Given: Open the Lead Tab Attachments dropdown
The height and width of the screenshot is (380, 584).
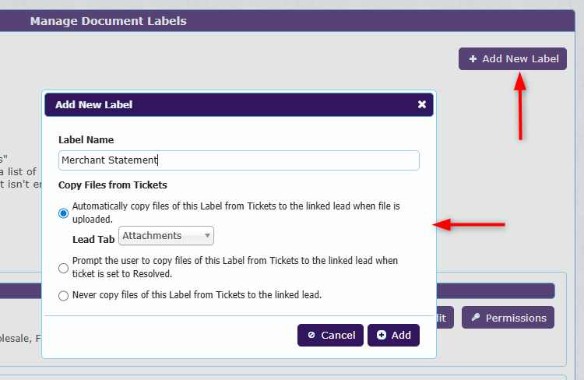Looking at the screenshot, I should (166, 235).
